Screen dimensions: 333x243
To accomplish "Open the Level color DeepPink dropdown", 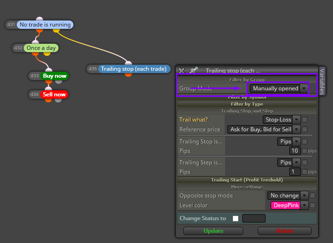I will 290,205.
